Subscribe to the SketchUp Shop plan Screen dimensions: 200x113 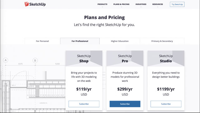point(84,104)
